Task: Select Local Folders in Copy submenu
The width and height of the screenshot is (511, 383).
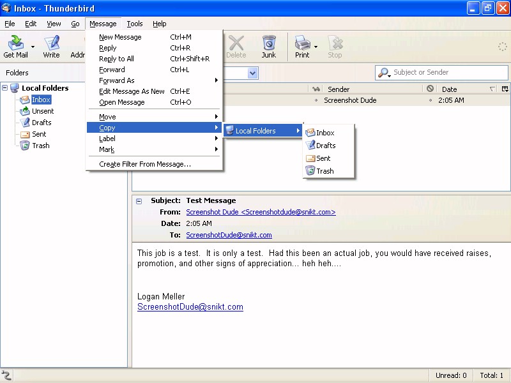Action: [x=263, y=131]
